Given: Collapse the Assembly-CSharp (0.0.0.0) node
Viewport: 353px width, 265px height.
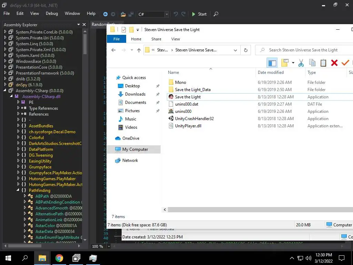Looking at the screenshot, I should 5,90.
